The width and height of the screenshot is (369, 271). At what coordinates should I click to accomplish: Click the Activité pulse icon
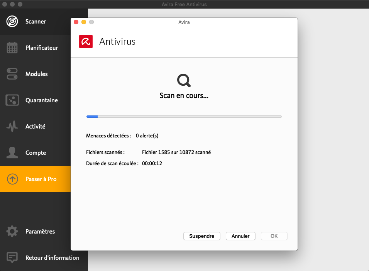pyautogui.click(x=12, y=127)
